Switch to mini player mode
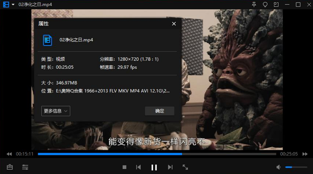 [276, 5]
